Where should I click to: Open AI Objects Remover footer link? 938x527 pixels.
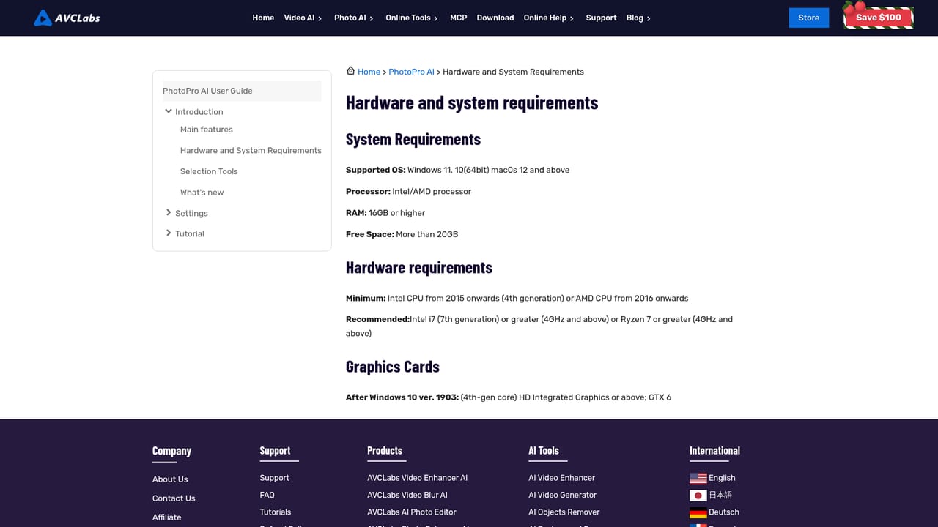click(564, 512)
